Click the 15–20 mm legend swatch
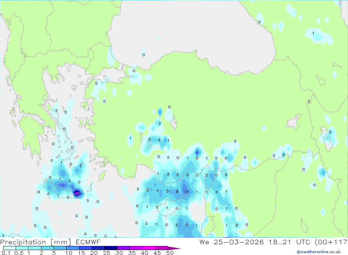The height and width of the screenshot is (255, 348). (x=86, y=248)
